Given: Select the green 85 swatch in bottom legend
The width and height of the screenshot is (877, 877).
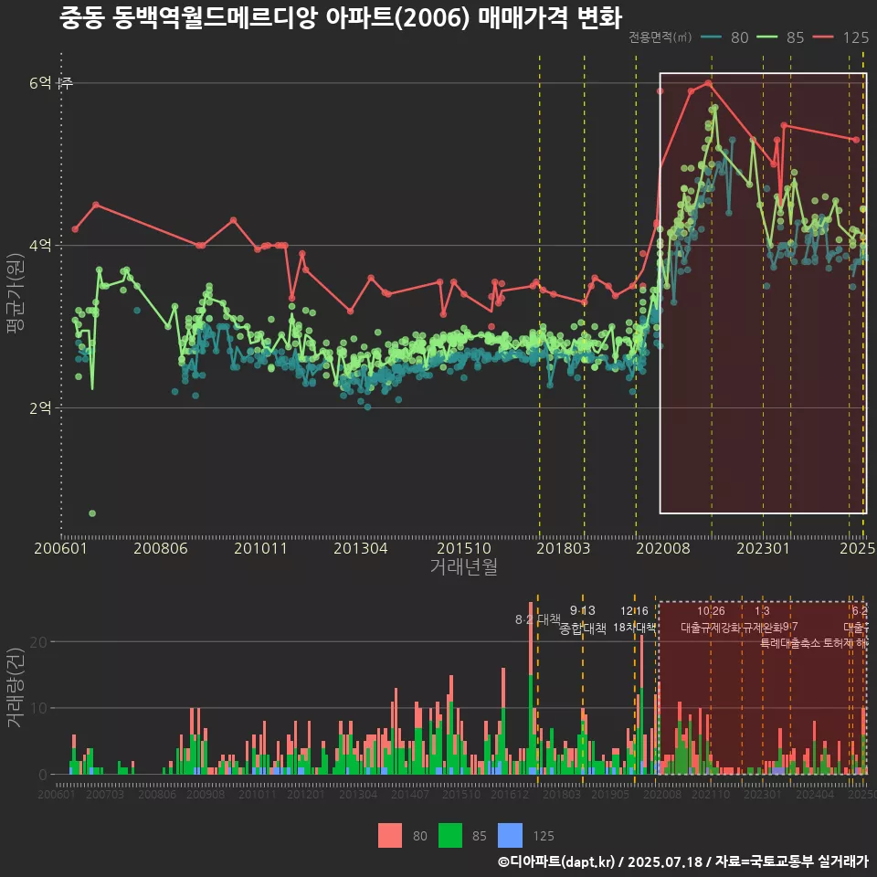Looking at the screenshot, I should point(450,836).
